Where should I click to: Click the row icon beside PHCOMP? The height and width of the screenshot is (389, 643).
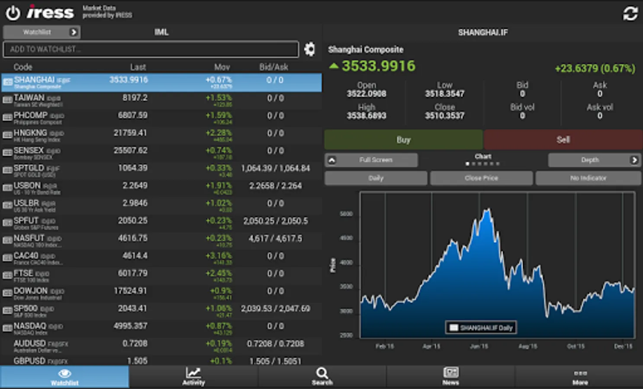pos(7,117)
